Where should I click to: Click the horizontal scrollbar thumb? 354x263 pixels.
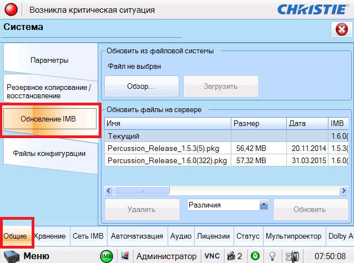pyautogui.click(x=141, y=191)
